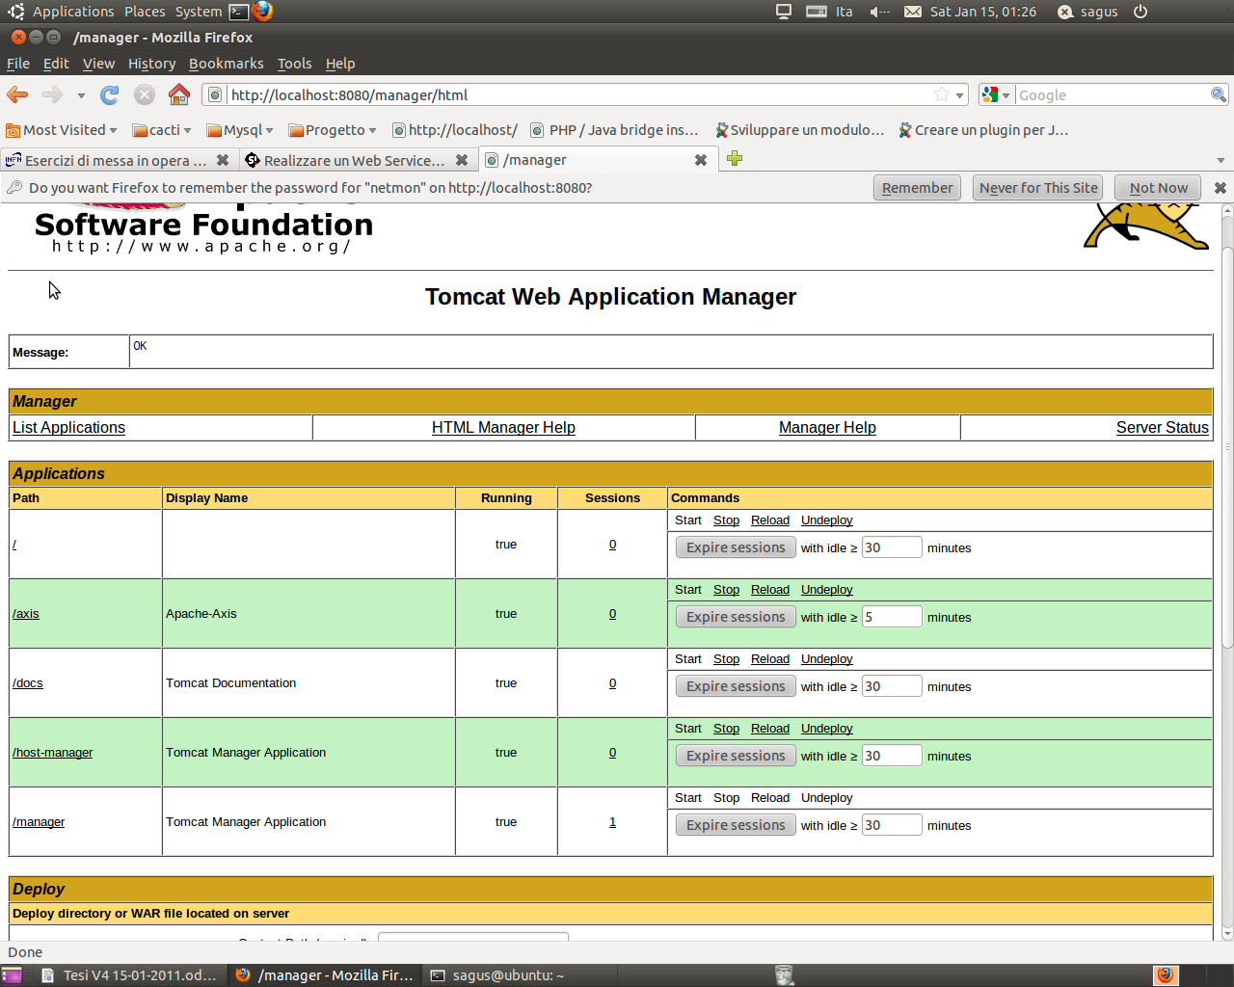This screenshot has width=1234, height=987.
Task: Reload the /docs application
Action: (x=770, y=659)
